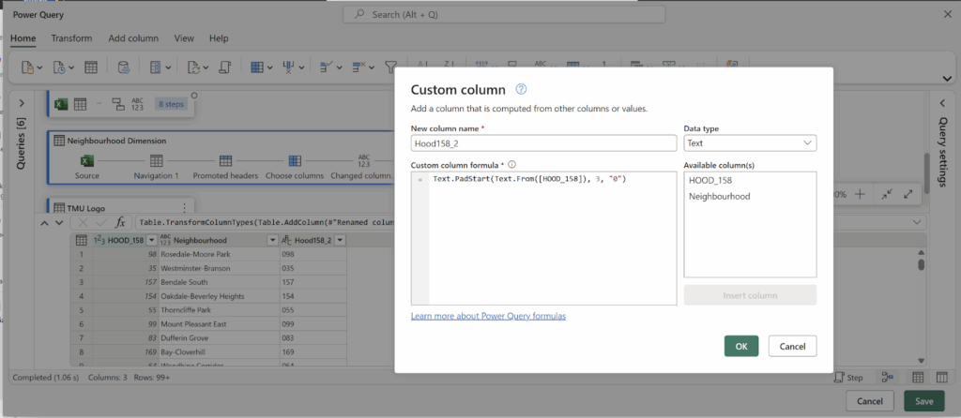Click the Choose columns step icon
961x418 pixels.
click(295, 161)
